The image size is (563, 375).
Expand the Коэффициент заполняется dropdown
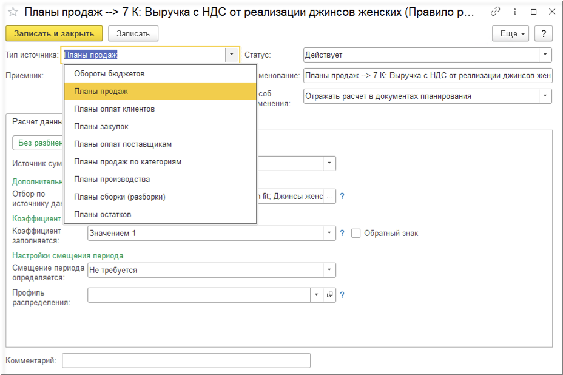coord(329,233)
